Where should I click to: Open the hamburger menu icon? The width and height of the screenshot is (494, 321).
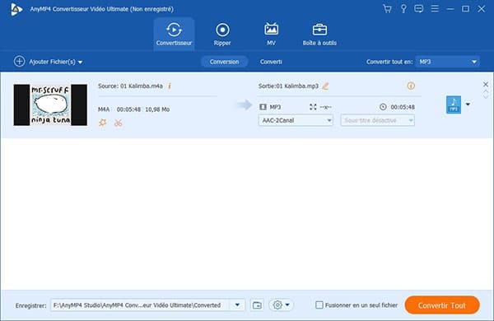pyautogui.click(x=435, y=8)
